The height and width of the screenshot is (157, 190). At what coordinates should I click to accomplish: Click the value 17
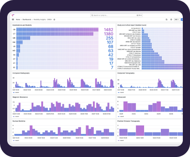click(111, 63)
